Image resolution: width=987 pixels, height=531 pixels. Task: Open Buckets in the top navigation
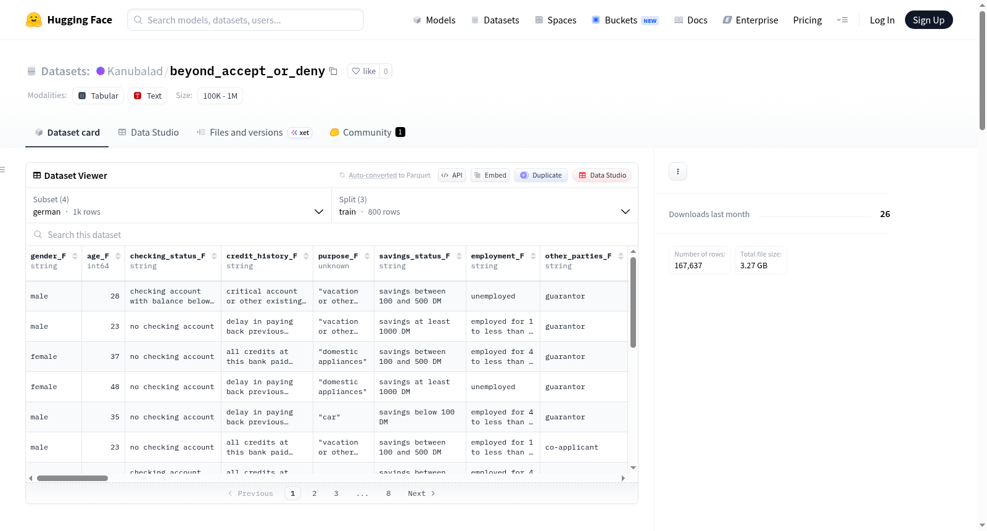624,20
